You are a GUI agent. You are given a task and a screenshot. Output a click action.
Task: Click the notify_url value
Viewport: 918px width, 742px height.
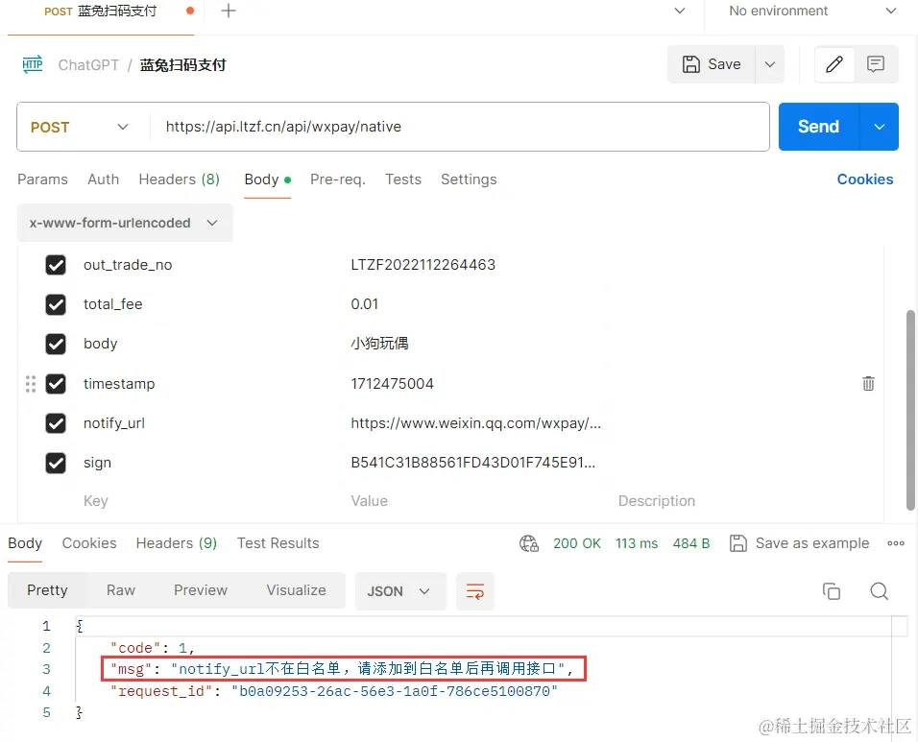click(x=476, y=423)
